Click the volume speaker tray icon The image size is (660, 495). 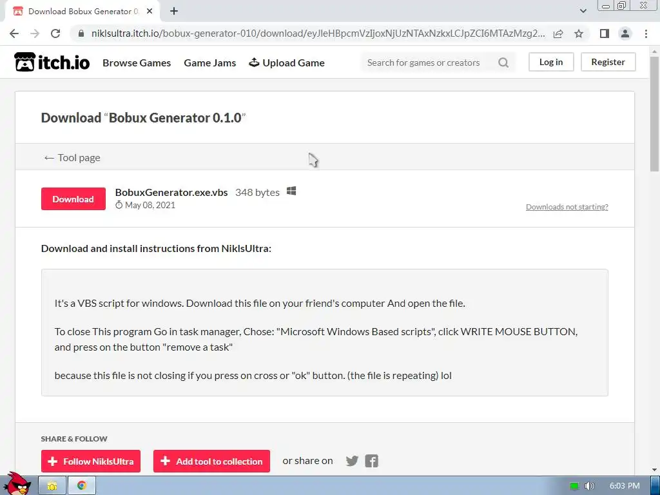(590, 486)
